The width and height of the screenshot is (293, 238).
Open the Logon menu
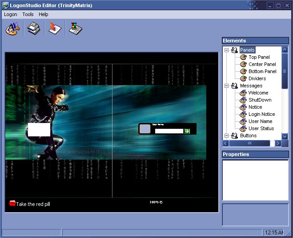[x=11, y=14]
